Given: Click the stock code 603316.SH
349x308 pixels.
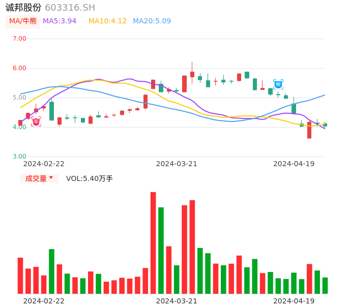Looking at the screenshot, I should [x=70, y=8].
